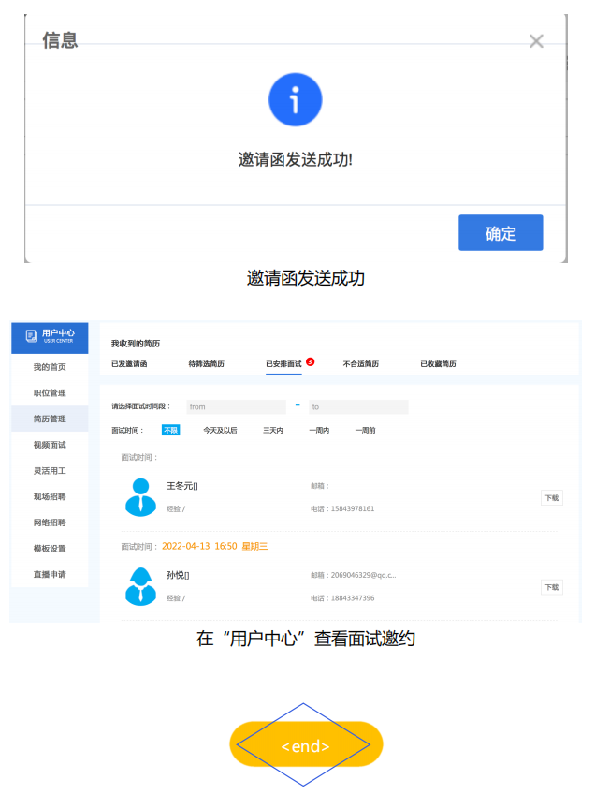Switch to 已收藏简历 tab
Screen dimensions: 595x809
[x=438, y=363]
